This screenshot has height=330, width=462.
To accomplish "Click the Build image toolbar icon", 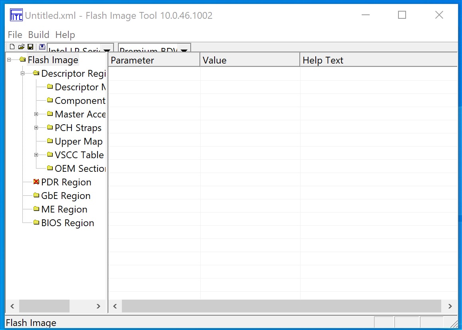I will coord(42,47).
